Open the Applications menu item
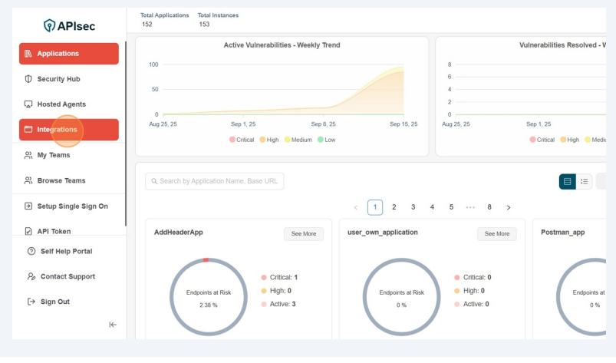This screenshot has height=363, width=616. (x=69, y=54)
